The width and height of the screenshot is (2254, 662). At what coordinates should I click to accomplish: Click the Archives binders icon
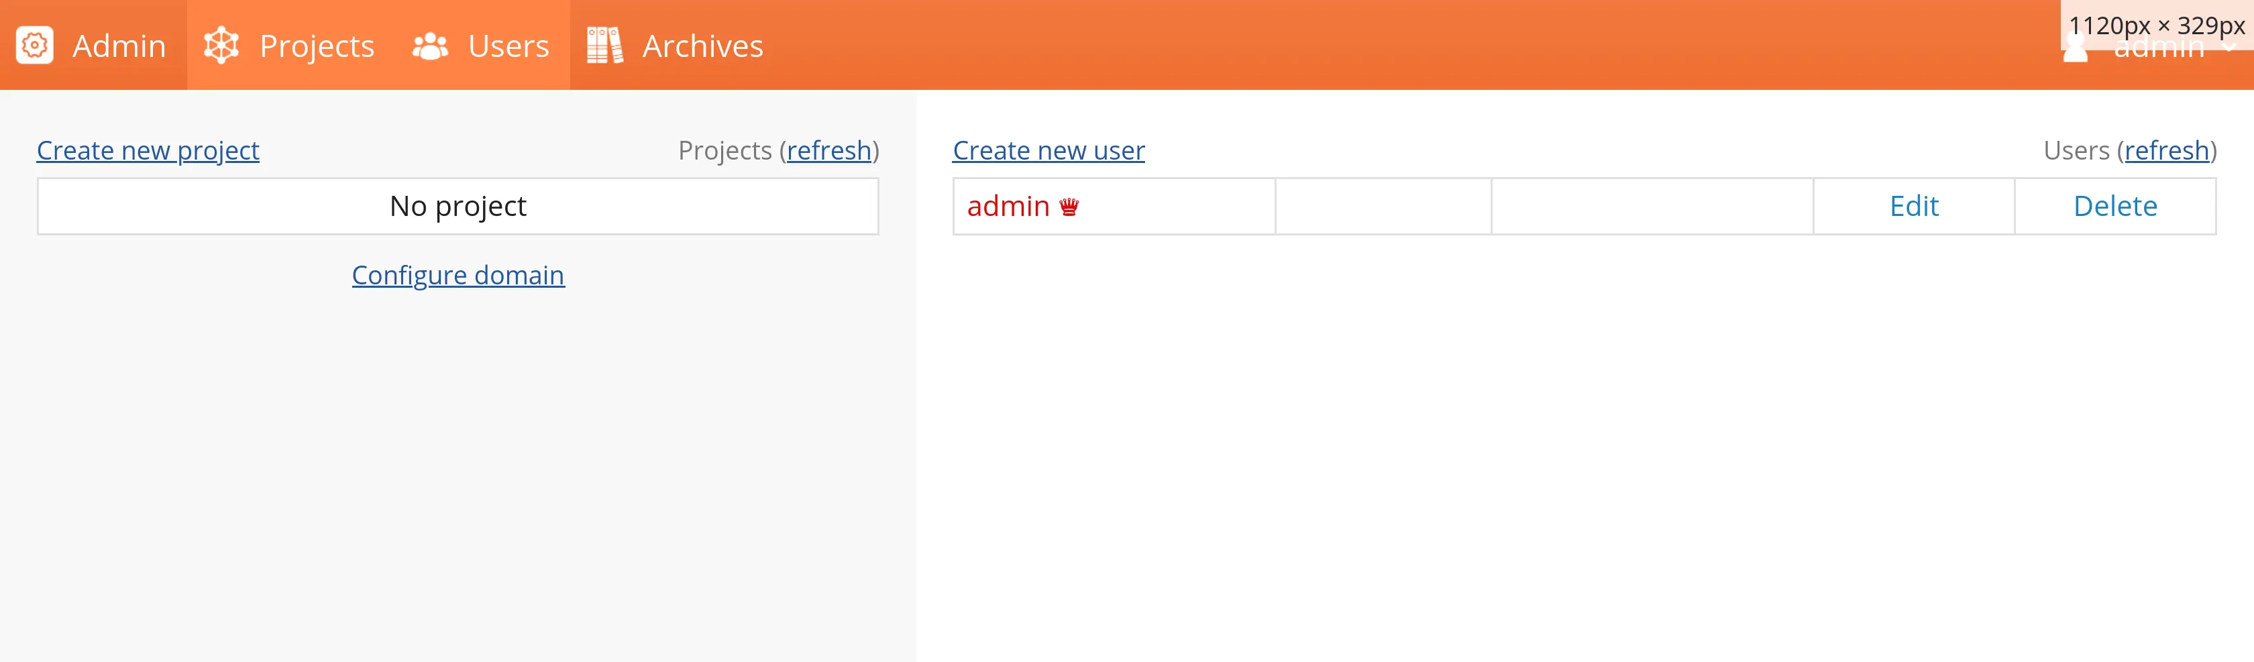[x=604, y=46]
